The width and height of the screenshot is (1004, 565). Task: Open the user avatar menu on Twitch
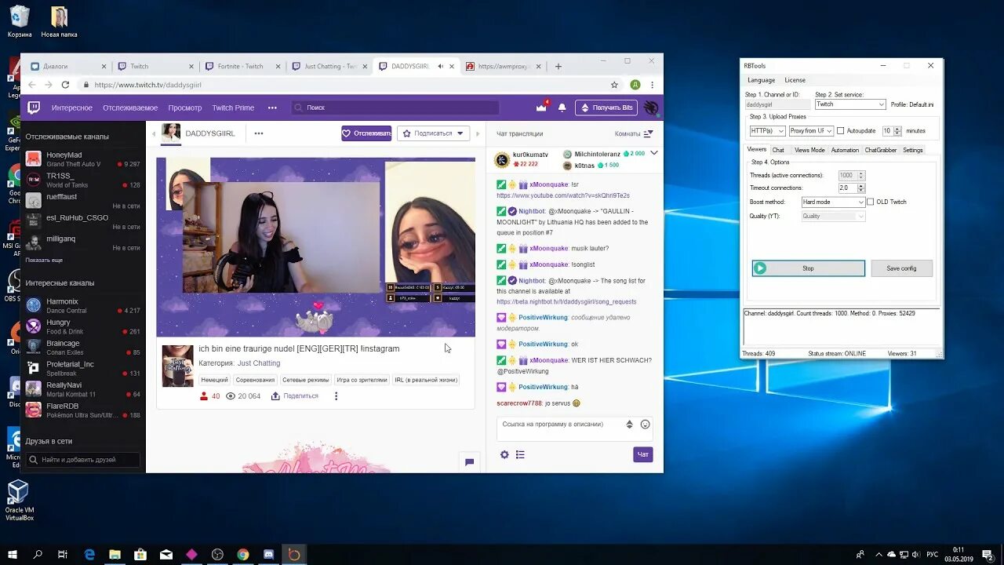coord(651,108)
